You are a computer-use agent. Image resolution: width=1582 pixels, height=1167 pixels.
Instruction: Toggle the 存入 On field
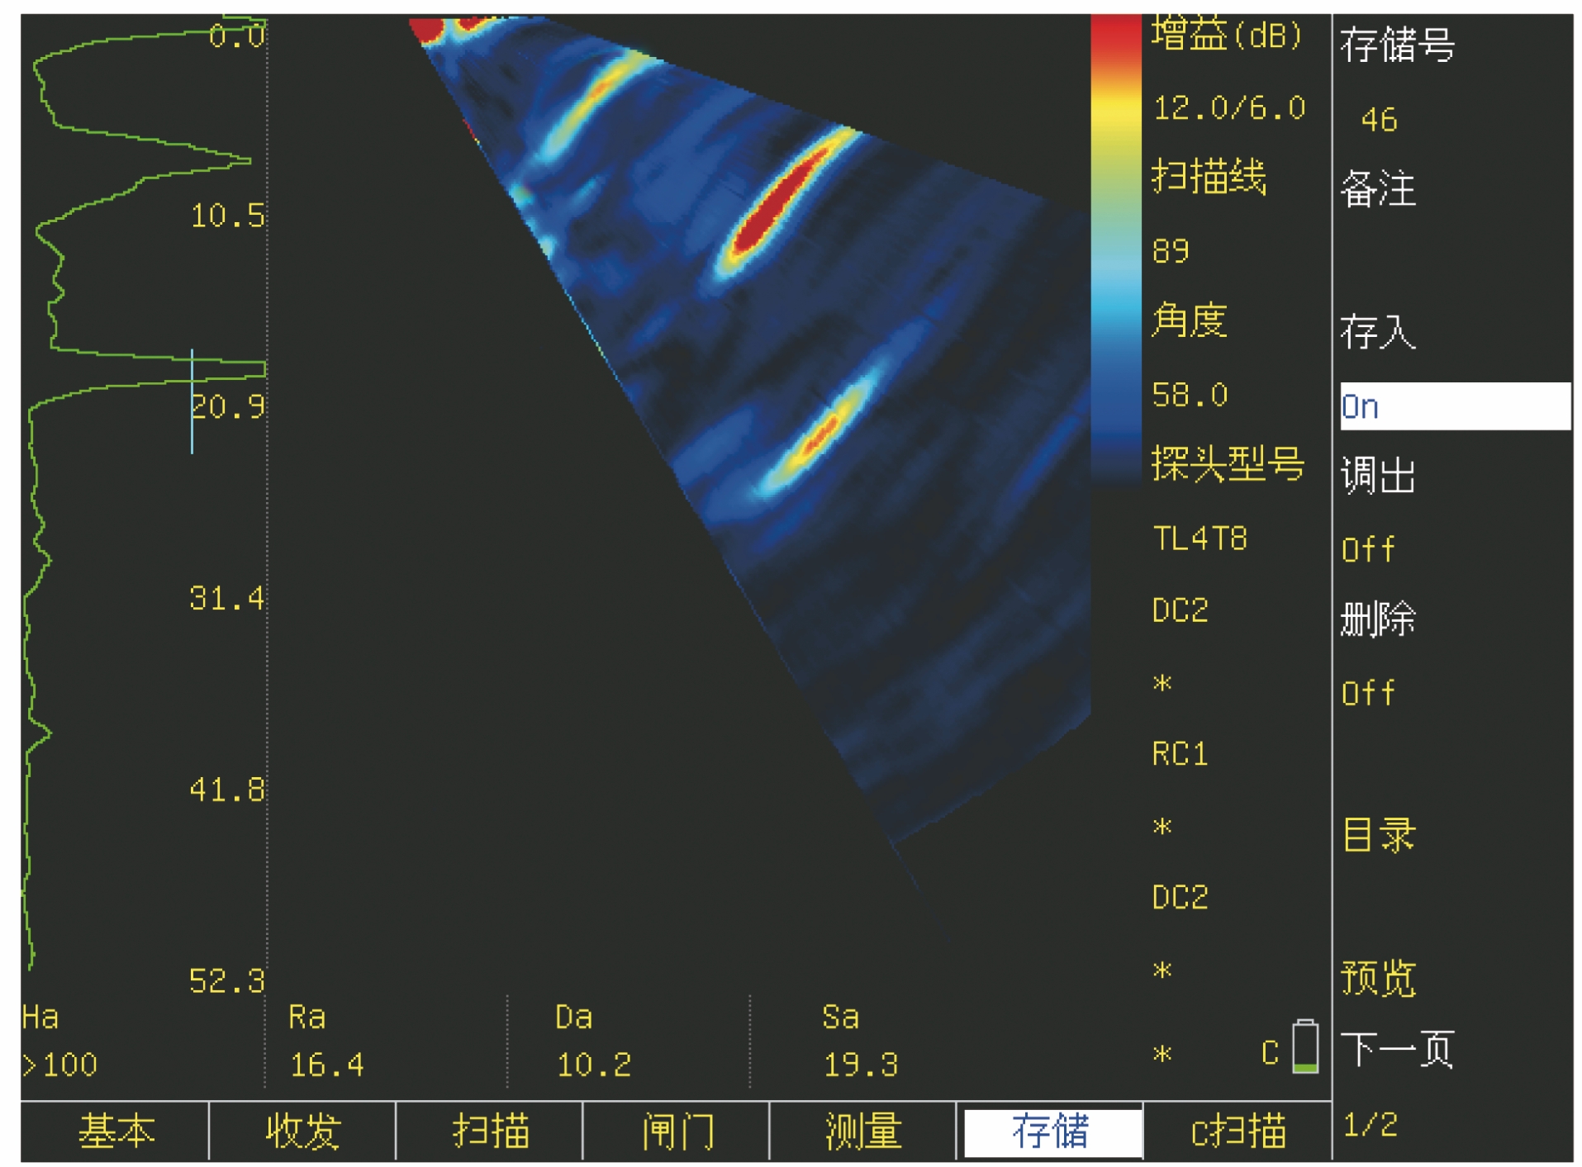(1454, 406)
